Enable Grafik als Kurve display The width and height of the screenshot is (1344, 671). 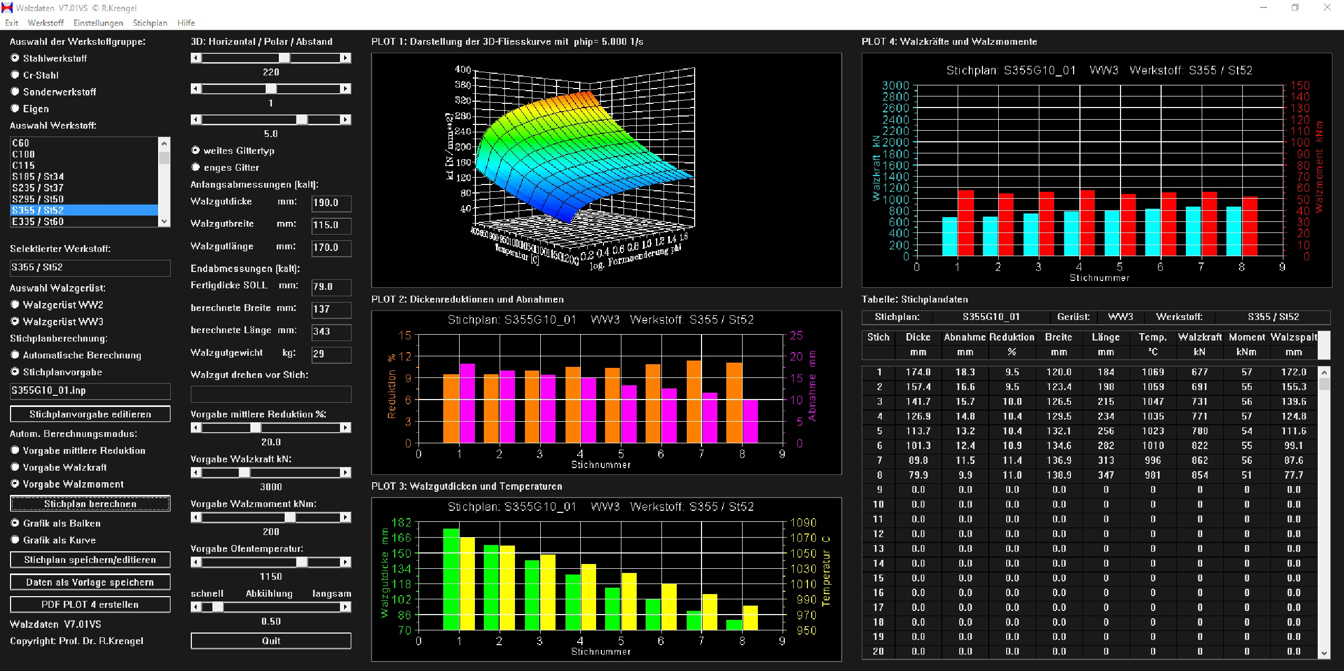pos(15,540)
